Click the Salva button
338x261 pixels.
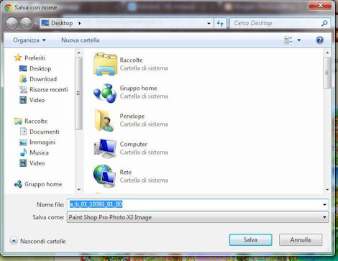[x=250, y=240]
